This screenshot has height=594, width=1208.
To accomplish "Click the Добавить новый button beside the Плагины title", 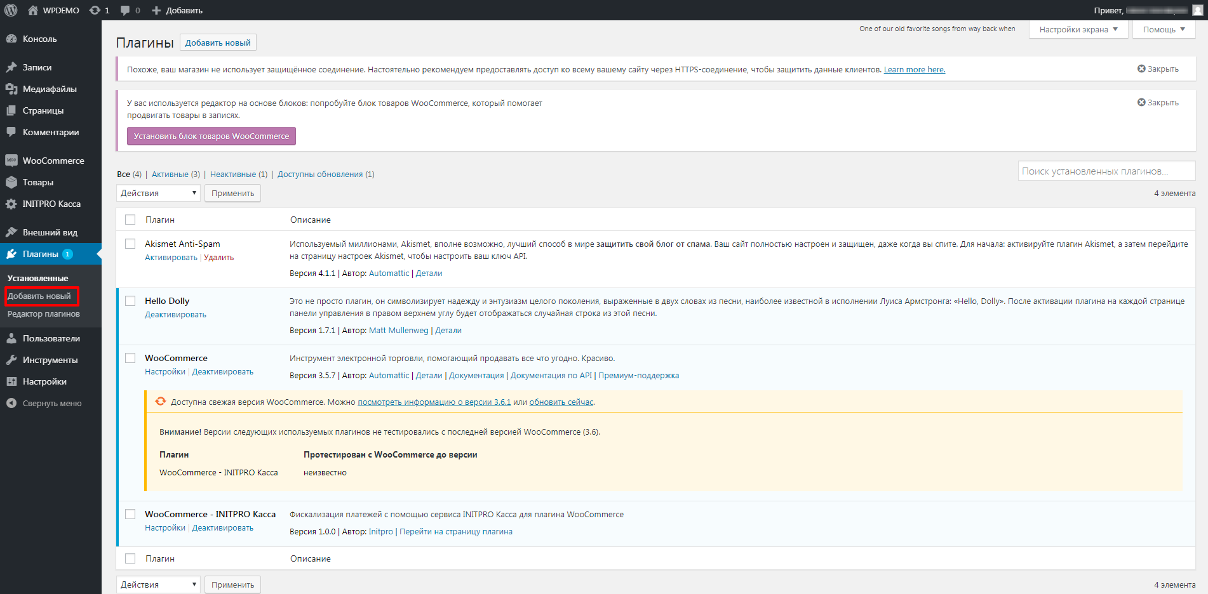I will coord(218,43).
